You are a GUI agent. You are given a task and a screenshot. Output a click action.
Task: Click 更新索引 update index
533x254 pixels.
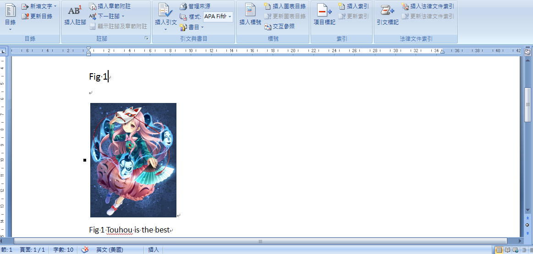point(353,16)
